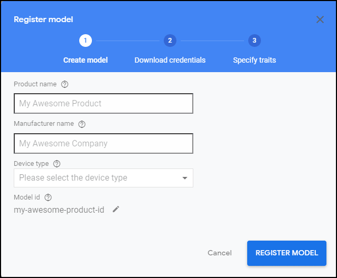Open the Device type help tooltip
This screenshot has width=337, height=278.
pos(57,164)
